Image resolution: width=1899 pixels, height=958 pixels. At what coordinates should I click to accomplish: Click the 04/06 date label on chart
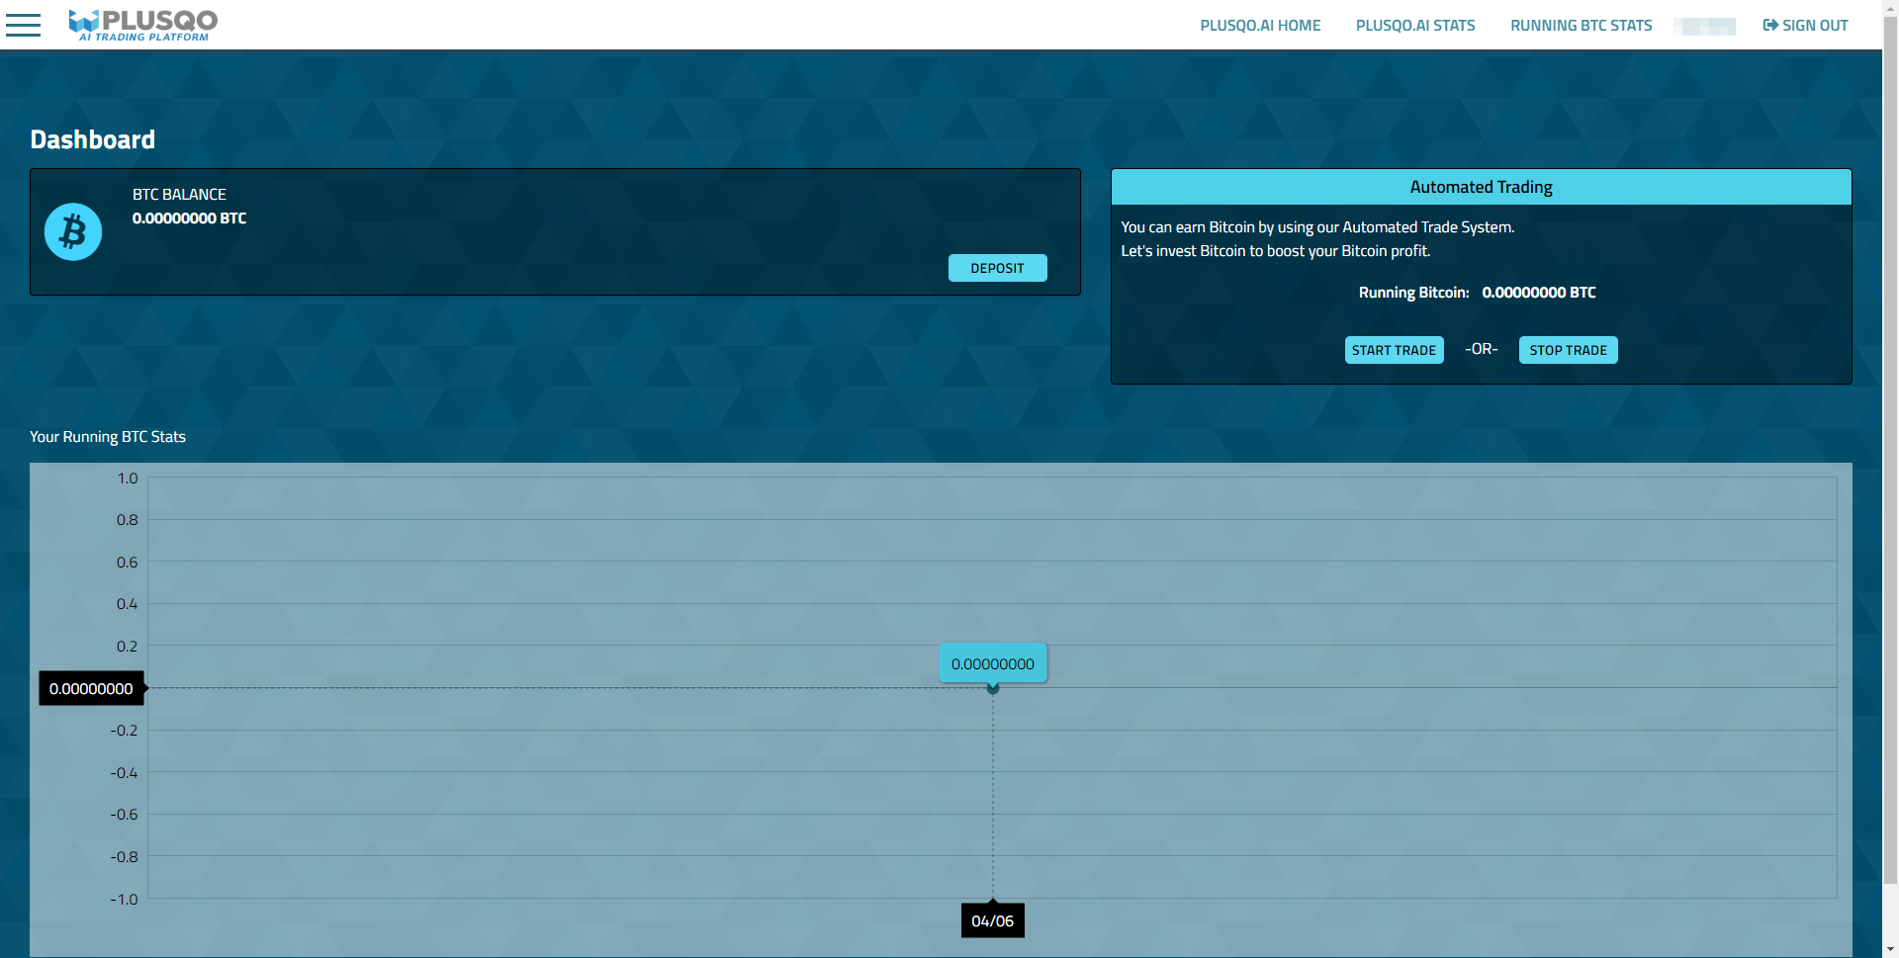(x=993, y=920)
